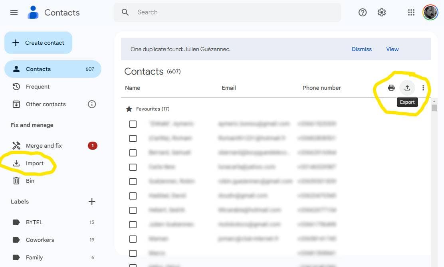The height and width of the screenshot is (267, 444).
Task: Open the account profile picture
Action: [430, 12]
